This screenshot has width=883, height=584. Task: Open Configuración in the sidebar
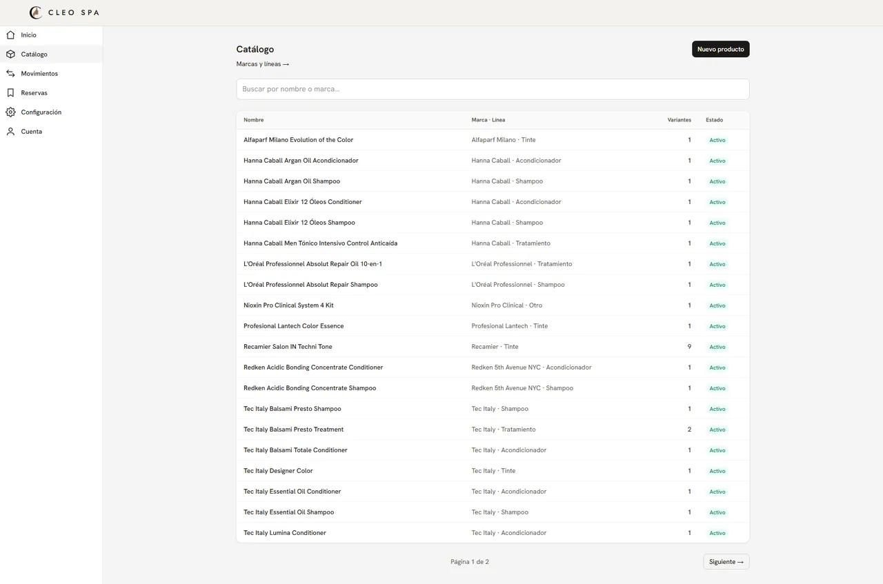51,112
